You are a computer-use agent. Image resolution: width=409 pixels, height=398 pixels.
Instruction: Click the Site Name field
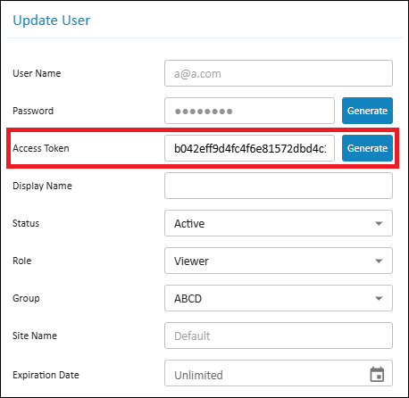click(279, 336)
